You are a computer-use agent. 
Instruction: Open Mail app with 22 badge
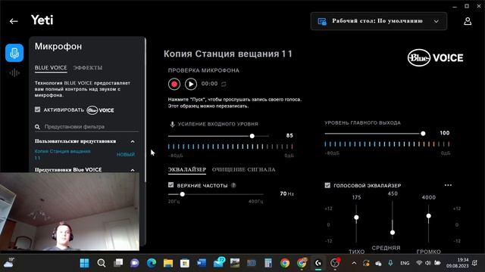tap(219, 262)
